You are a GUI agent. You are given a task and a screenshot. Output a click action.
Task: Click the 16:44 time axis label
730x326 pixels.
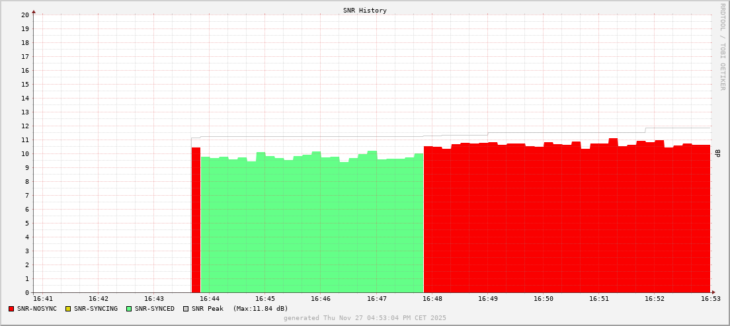coord(209,299)
